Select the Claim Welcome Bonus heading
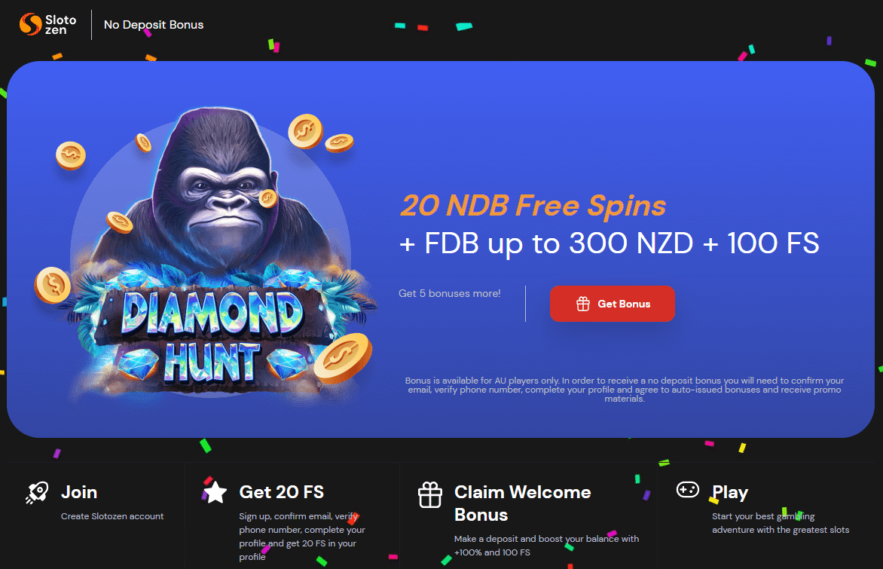This screenshot has width=883, height=569. click(523, 503)
